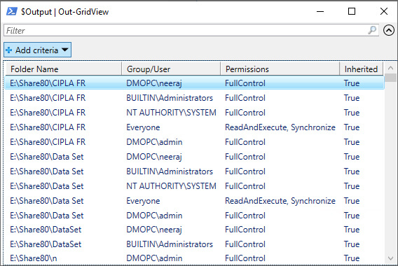
Task: Close the Out-GridView window
Action: [384, 11]
